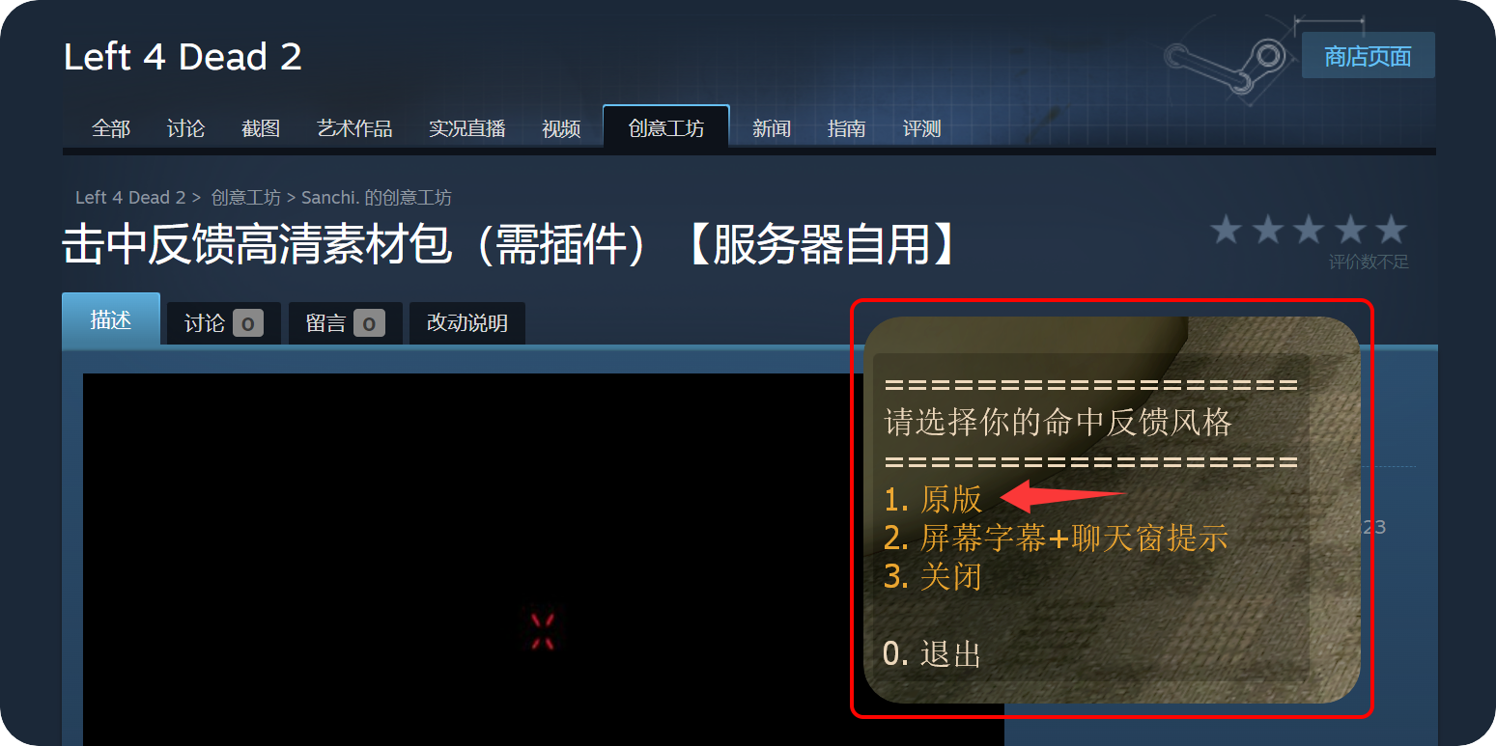Follow the Left 4 Dead 2 breadcrumb link

(x=130, y=198)
